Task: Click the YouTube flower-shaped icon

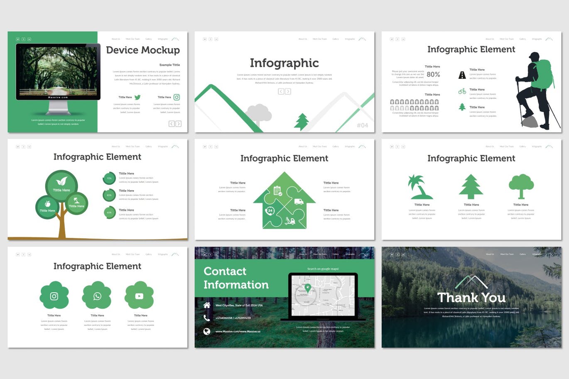Action: click(x=139, y=296)
